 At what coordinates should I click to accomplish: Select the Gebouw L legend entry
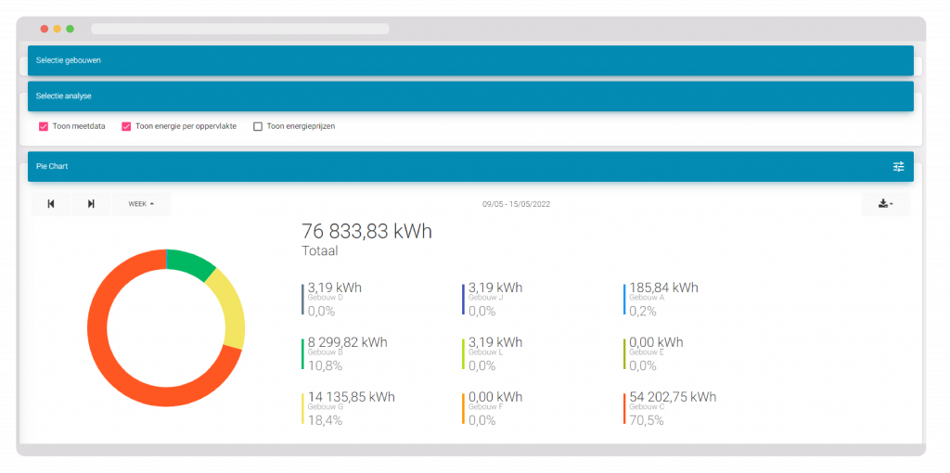coord(493,353)
